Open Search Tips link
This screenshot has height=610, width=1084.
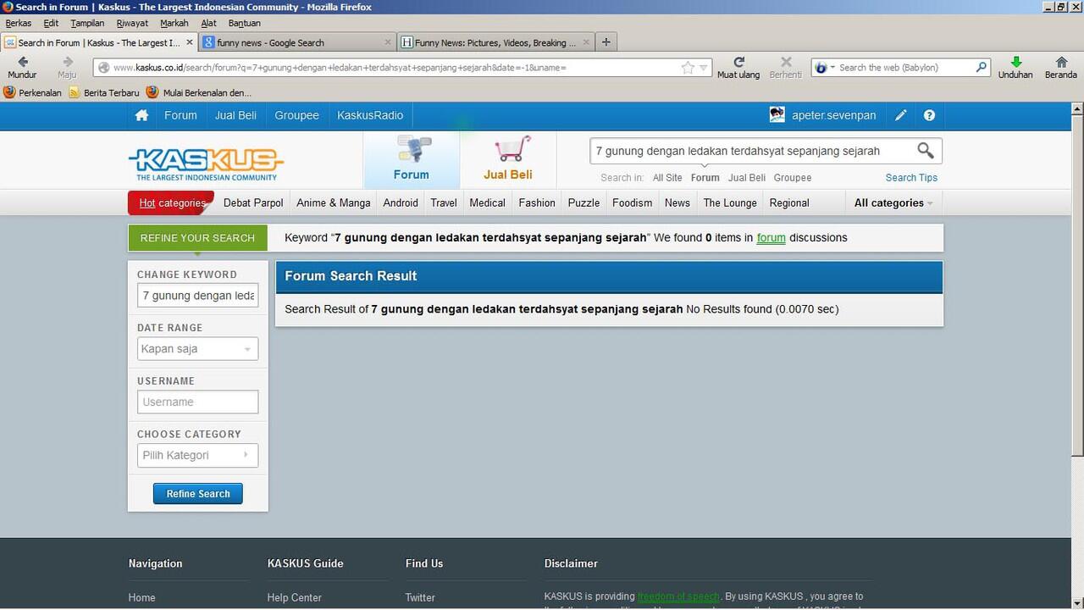click(911, 178)
